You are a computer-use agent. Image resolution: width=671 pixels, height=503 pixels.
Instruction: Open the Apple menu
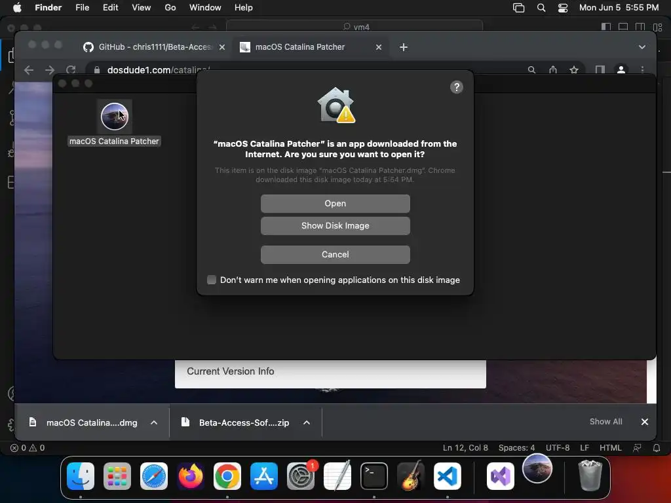(17, 8)
